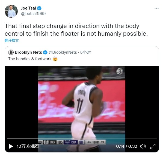Open the Brooklyn Nets account name
The width and height of the screenshot is (163, 154).
pyautogui.click(x=28, y=52)
